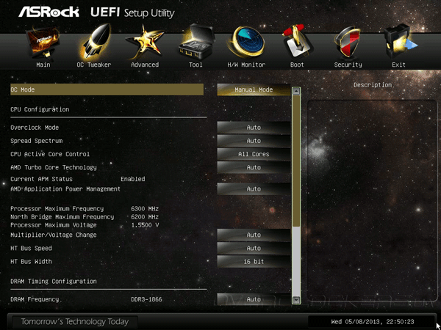This screenshot has width=441, height=330.
Task: Click the 6300 MHz processor frequency value
Action: pos(145,209)
